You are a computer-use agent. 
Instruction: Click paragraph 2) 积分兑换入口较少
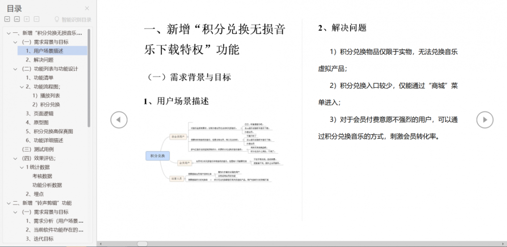click(x=388, y=94)
